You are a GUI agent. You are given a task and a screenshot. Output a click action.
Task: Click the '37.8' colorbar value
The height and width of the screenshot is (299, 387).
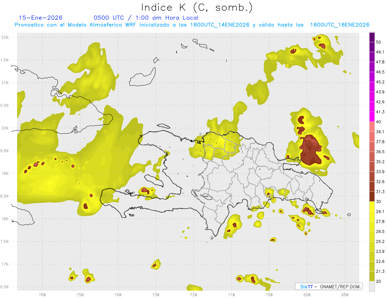pos(380,142)
